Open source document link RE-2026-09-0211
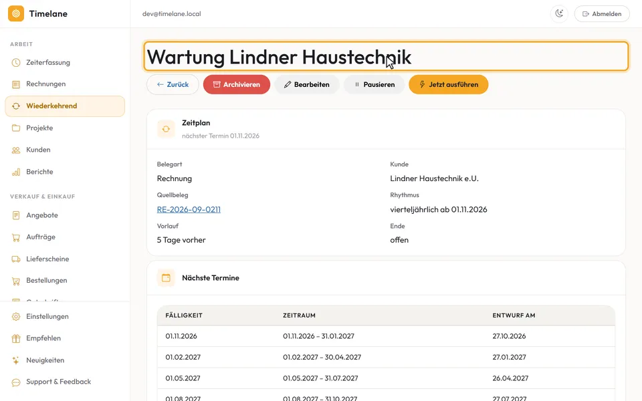The width and height of the screenshot is (642, 401). click(189, 209)
